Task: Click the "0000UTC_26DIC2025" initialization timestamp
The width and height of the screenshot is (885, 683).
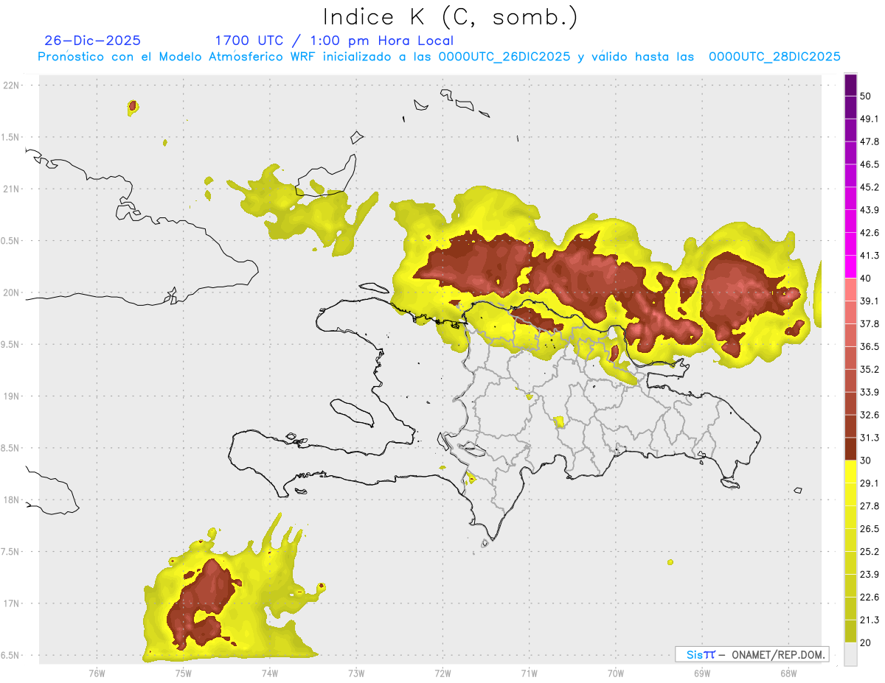Action: coord(504,57)
